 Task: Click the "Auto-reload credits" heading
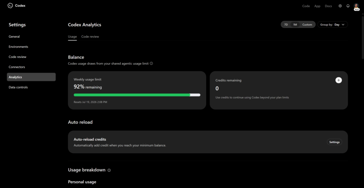[x=90, y=140]
